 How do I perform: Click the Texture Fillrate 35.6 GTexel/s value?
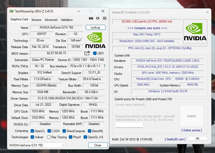pyautogui.click(x=92, y=79)
